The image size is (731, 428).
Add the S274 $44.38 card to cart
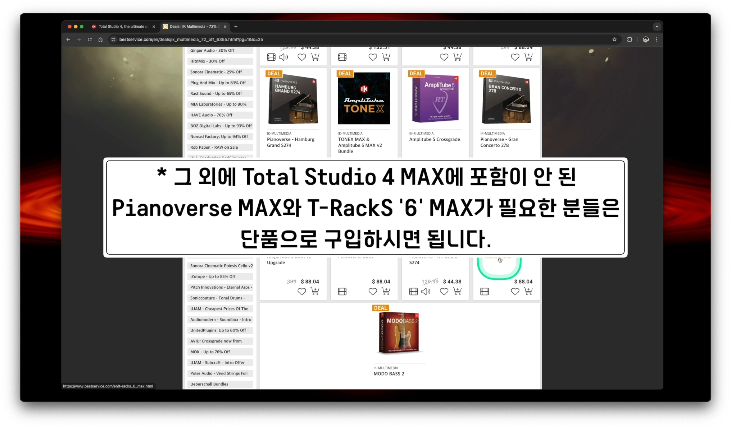(457, 291)
